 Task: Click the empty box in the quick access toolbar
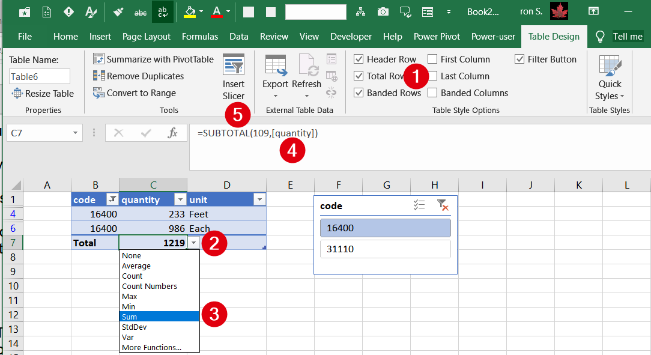point(315,12)
